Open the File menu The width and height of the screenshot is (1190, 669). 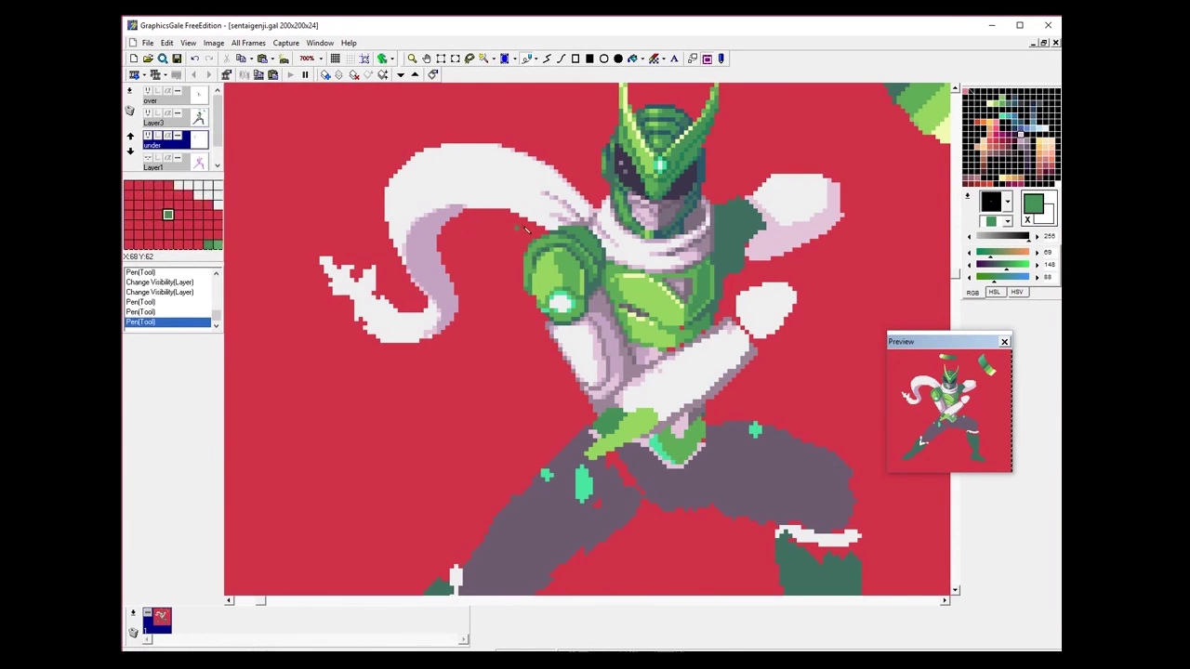pyautogui.click(x=148, y=43)
